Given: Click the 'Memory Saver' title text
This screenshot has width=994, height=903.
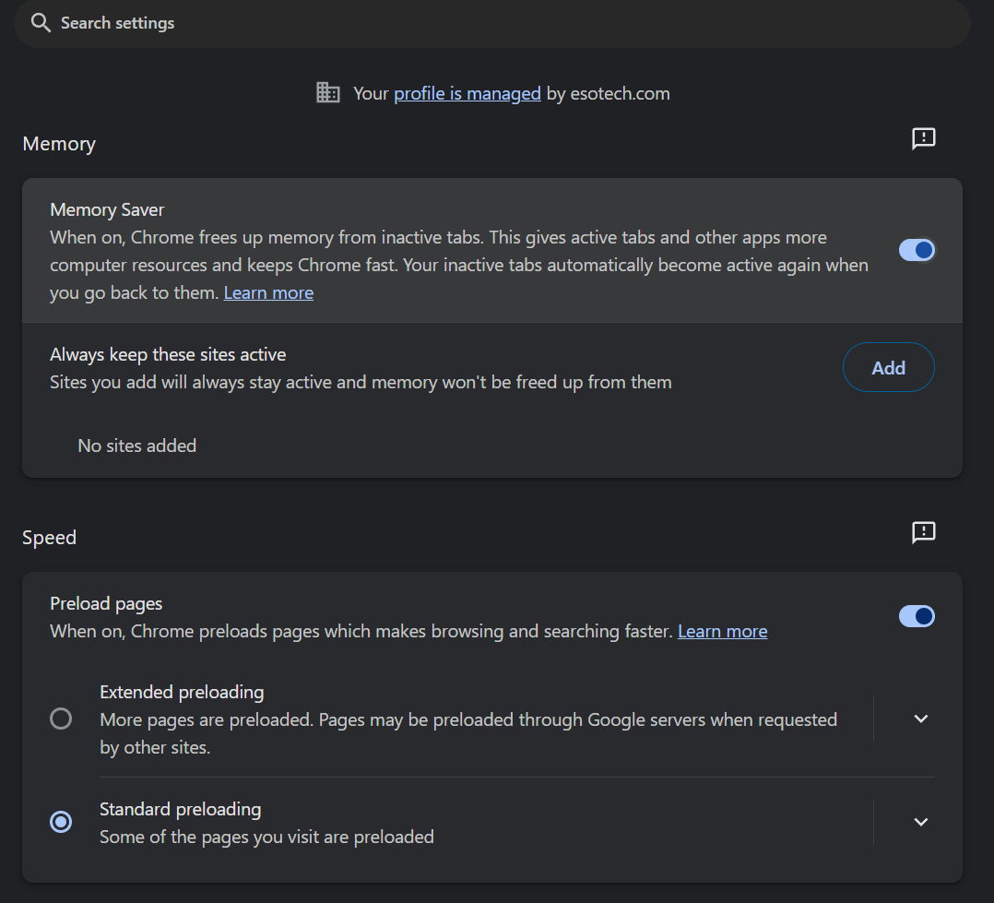Looking at the screenshot, I should (x=107, y=209).
